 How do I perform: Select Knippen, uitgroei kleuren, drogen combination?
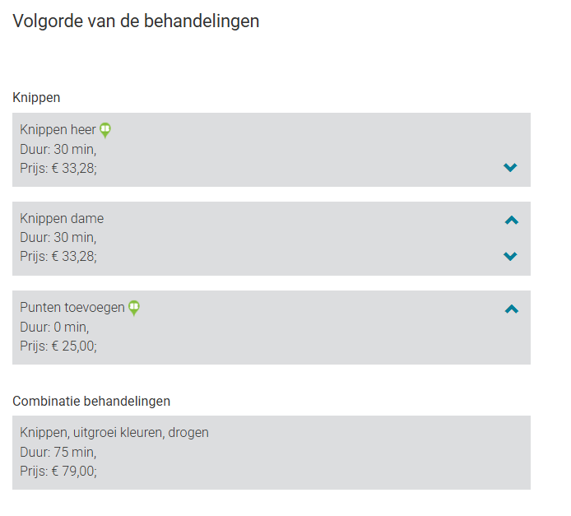point(114,433)
